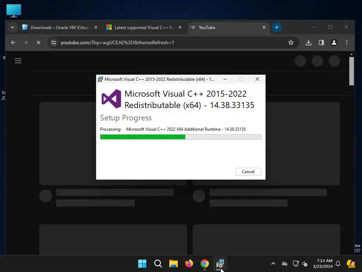Show hidden system tray icons
The image size is (362, 272).
273,263
